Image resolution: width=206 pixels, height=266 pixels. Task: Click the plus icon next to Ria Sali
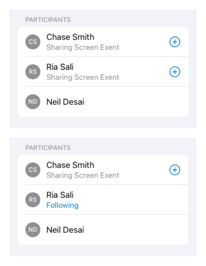coord(175,72)
